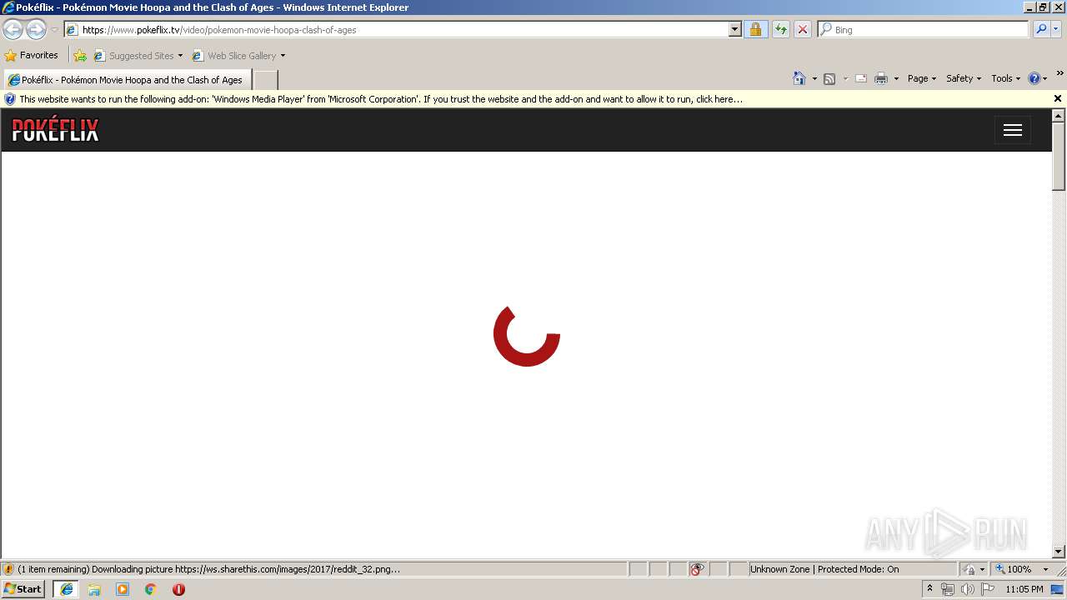Launch Google Chrome from the taskbar
This screenshot has height=600, width=1067.
[x=151, y=589]
